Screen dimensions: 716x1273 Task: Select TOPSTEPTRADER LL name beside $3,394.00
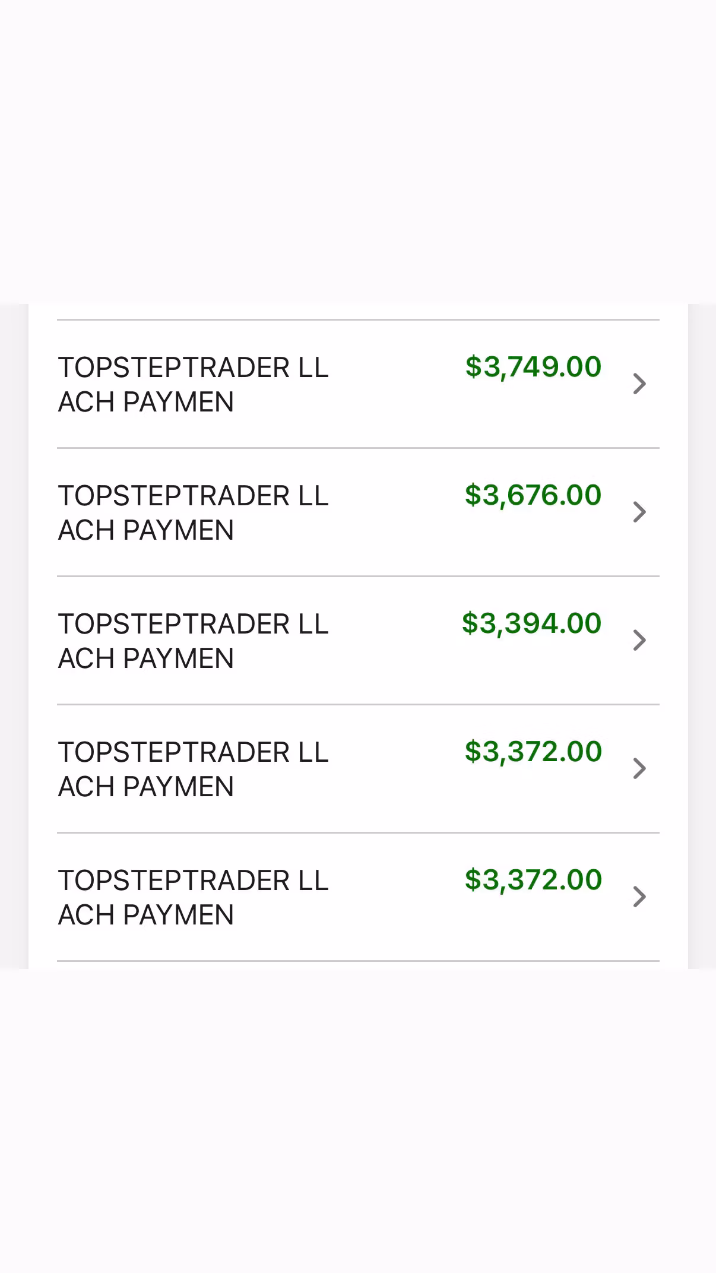pos(193,624)
